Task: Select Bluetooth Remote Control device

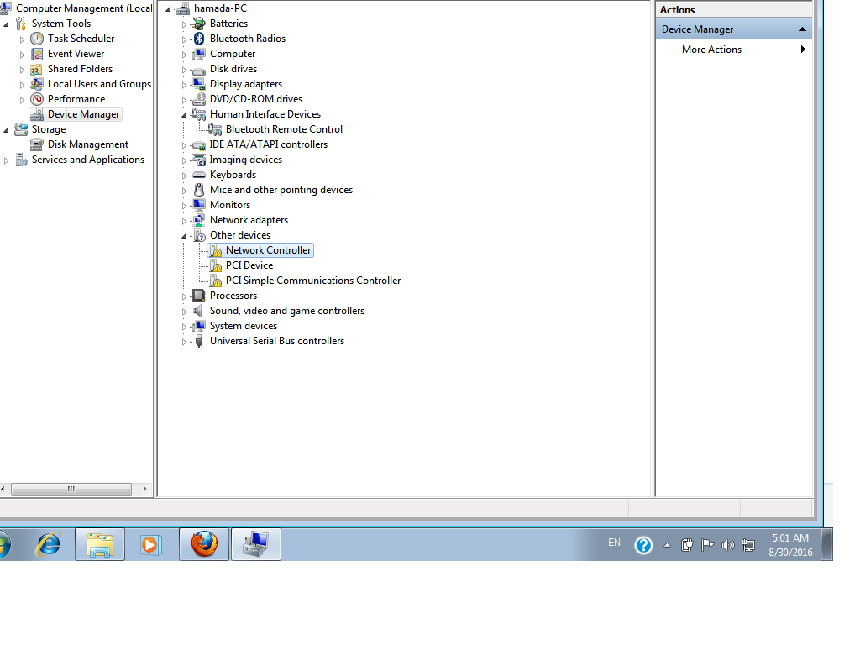Action: [284, 129]
